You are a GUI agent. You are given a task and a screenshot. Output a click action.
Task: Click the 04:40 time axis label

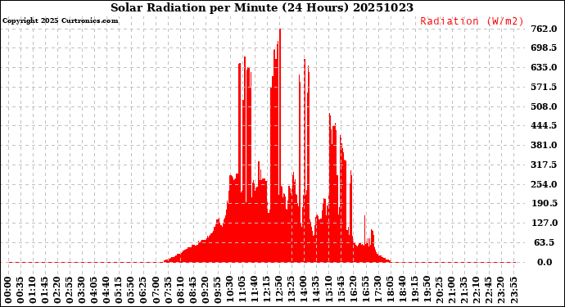pyautogui.click(x=106, y=291)
